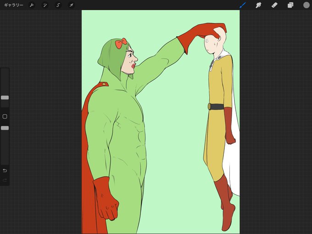Click the brush size slider handle
The height and width of the screenshot is (234, 312).
pos(5,97)
